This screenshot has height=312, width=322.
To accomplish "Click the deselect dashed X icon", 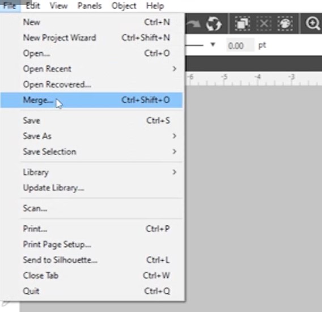I will pos(264,24).
